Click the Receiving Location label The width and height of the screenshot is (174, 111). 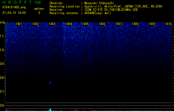tap(64, 6)
